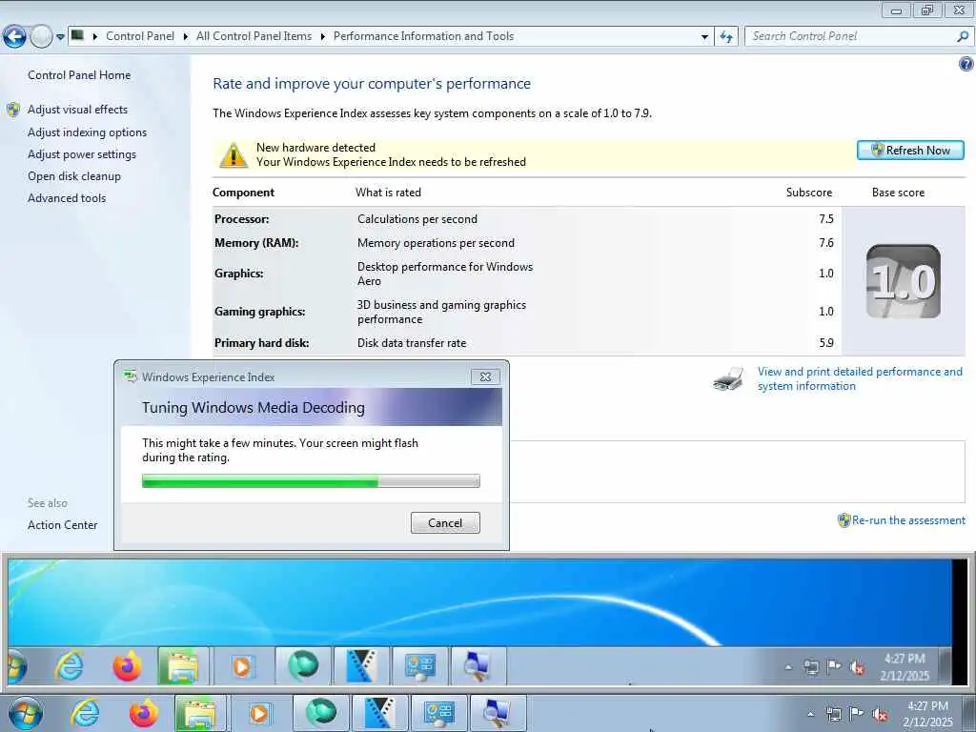
Task: Close the Windows Experience Index dialog
Action: pos(485,376)
